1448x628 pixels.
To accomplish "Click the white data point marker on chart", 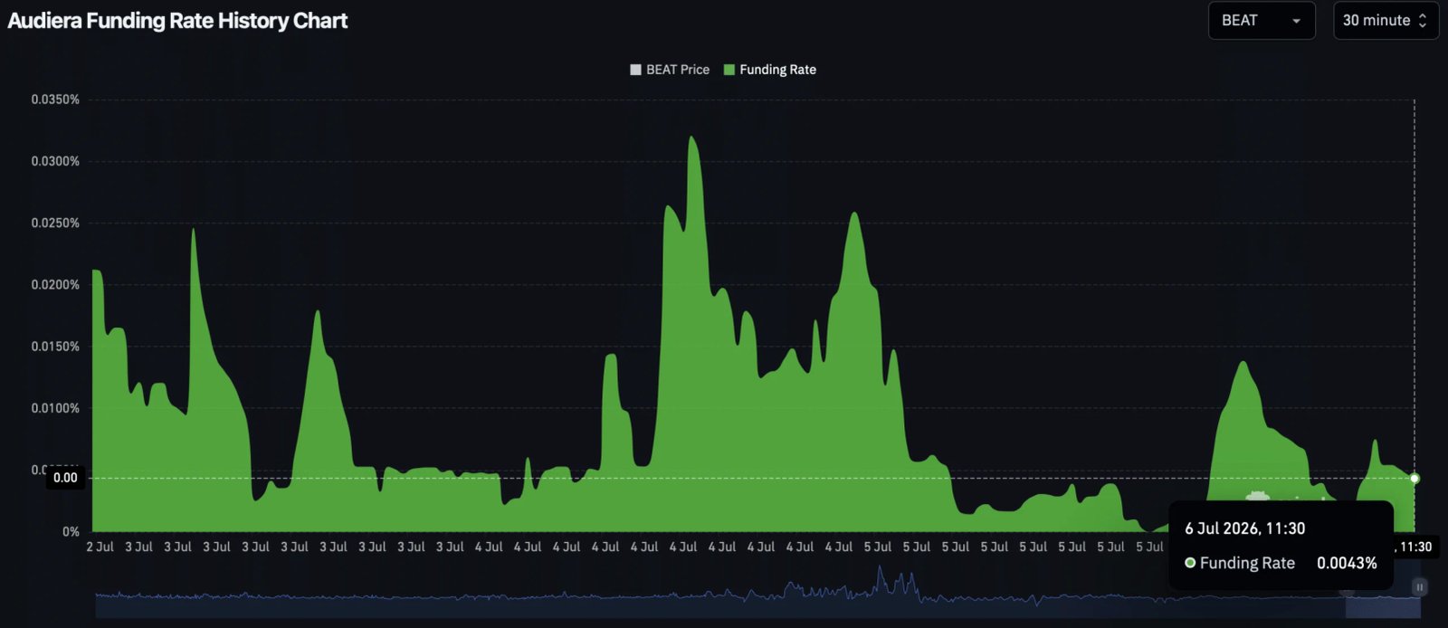I will pos(1415,478).
